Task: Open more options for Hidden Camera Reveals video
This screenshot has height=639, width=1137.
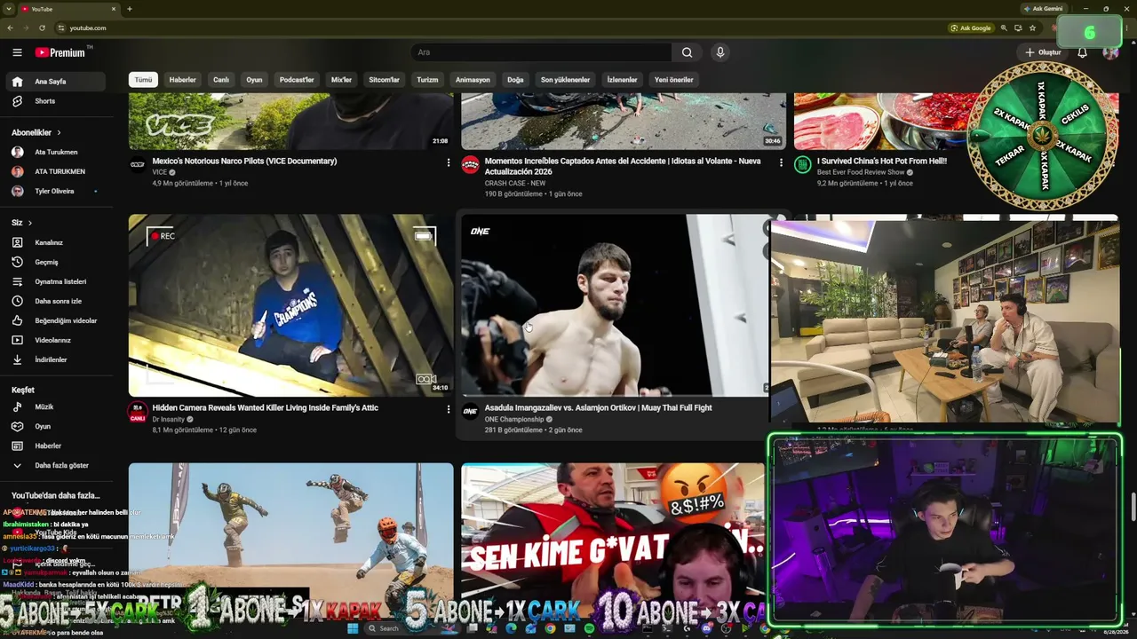Action: coord(448,409)
